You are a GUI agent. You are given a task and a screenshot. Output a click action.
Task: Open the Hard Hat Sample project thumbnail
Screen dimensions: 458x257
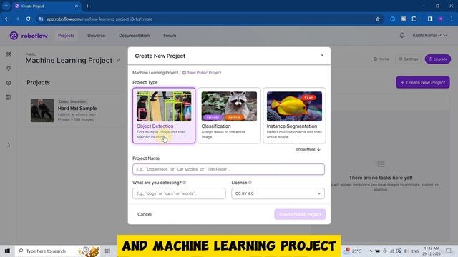[42, 110]
